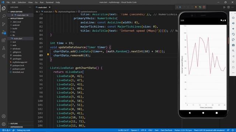The width and height of the screenshot is (236, 132).
Task: Lower the emulator volume
Action: point(233,29)
